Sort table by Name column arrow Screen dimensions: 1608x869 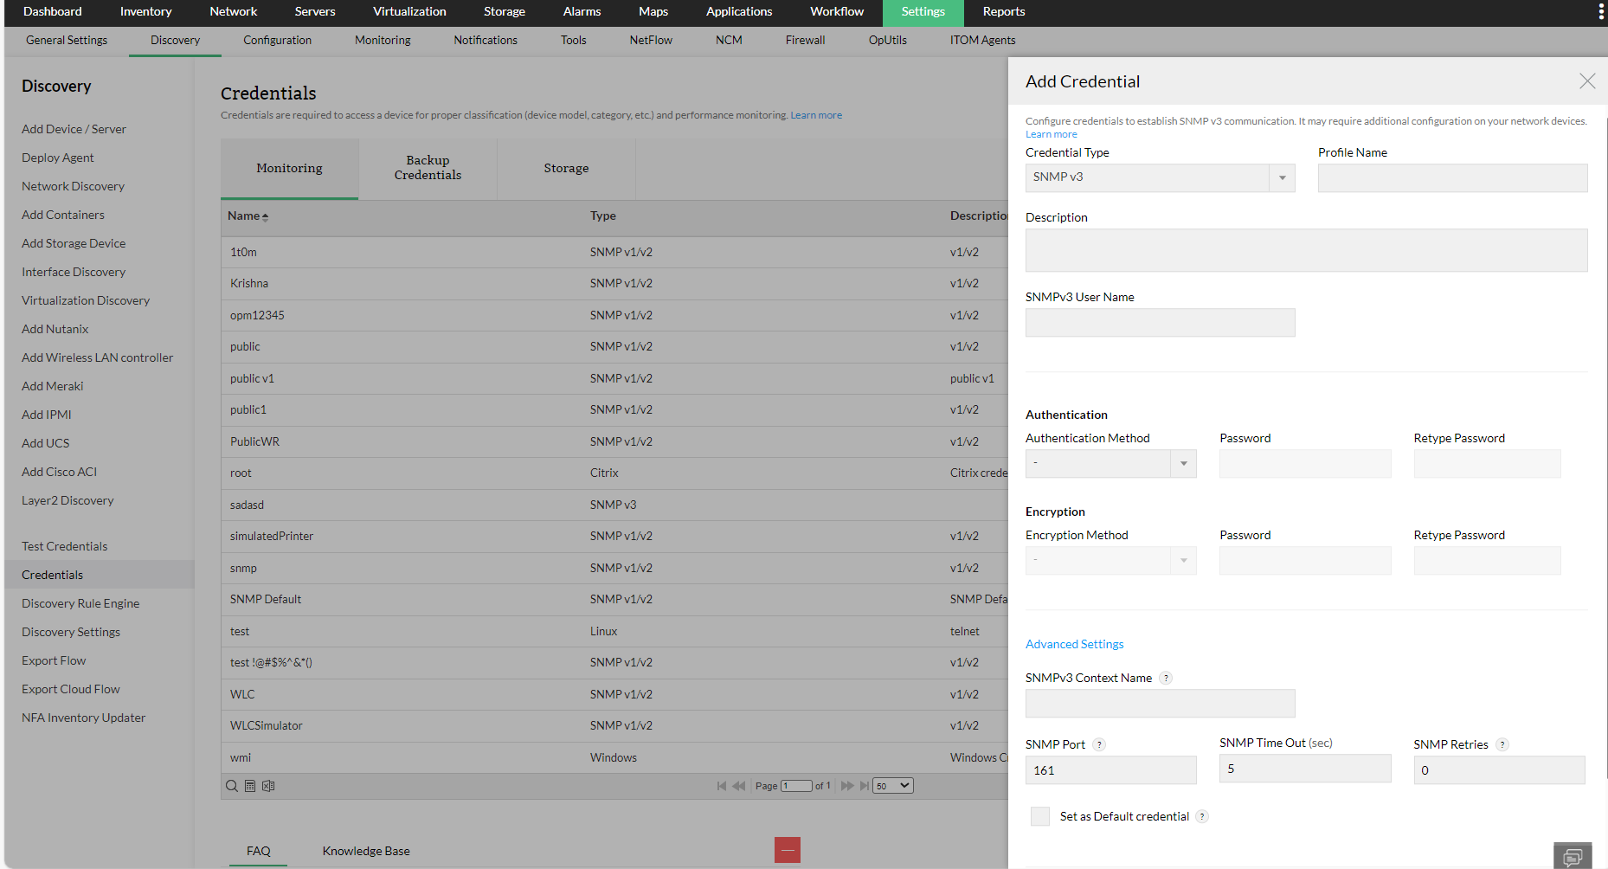(x=265, y=216)
